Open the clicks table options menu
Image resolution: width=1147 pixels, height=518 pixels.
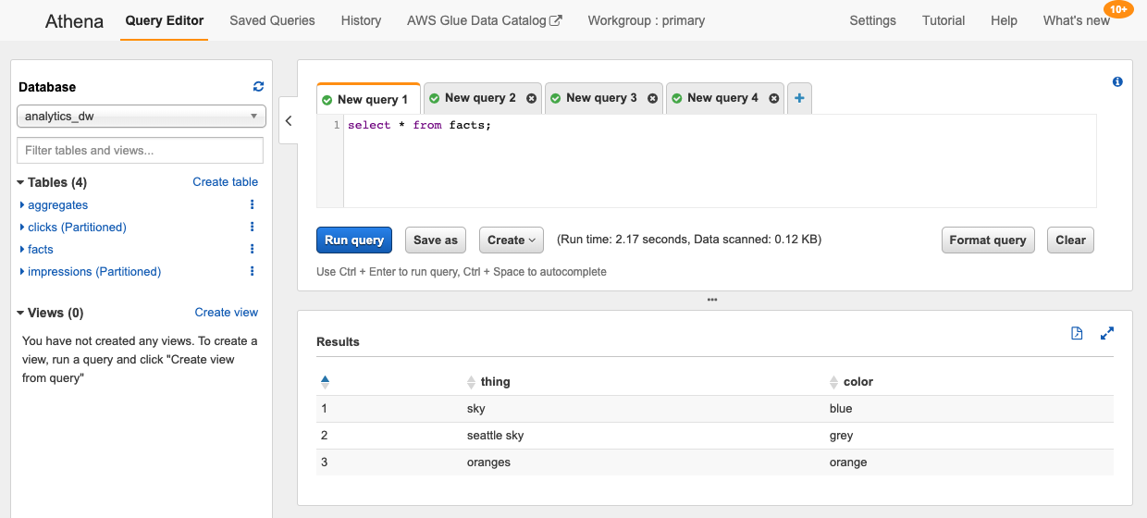253,227
